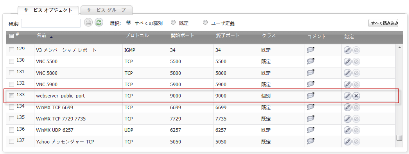Open comment bubble for Yahoo メッセンジャー TCP
The height and width of the screenshot is (154, 409).
click(x=310, y=141)
